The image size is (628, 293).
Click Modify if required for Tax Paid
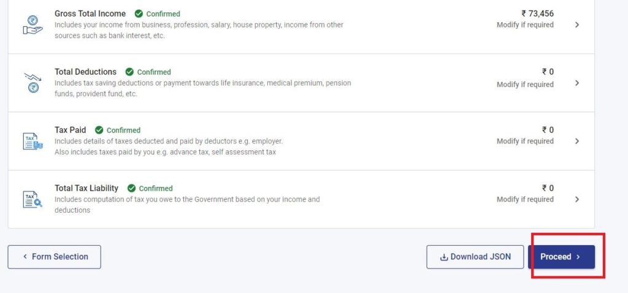pyautogui.click(x=525, y=142)
